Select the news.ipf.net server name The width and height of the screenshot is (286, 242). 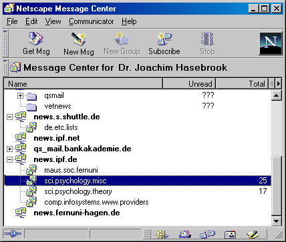pos(57,138)
